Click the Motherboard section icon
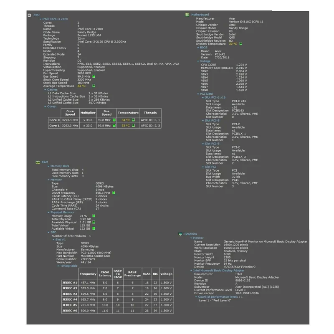The width and height of the screenshot is (334, 334). coord(187,15)
